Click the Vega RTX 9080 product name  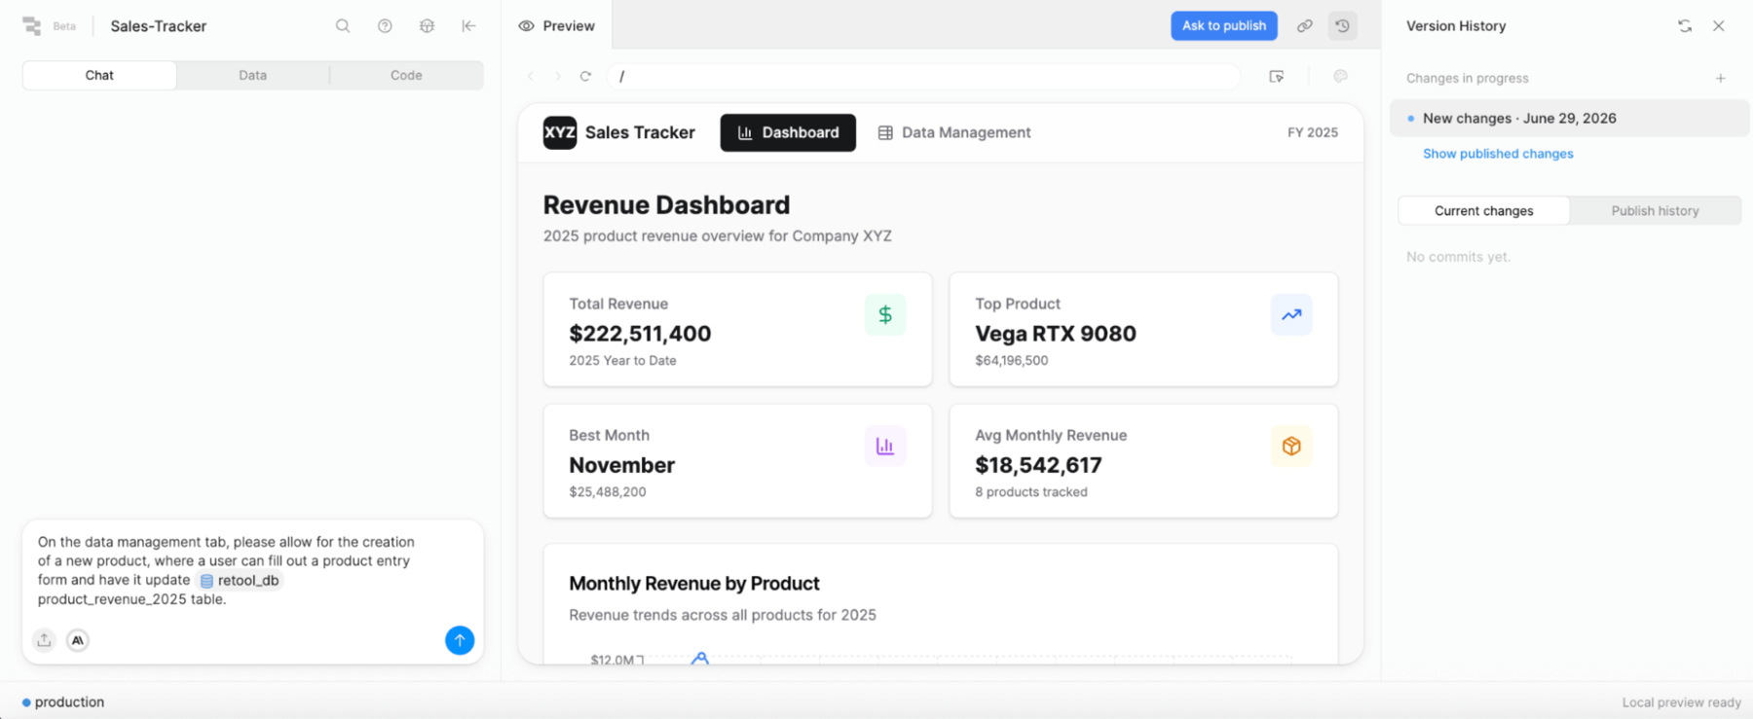tap(1056, 334)
